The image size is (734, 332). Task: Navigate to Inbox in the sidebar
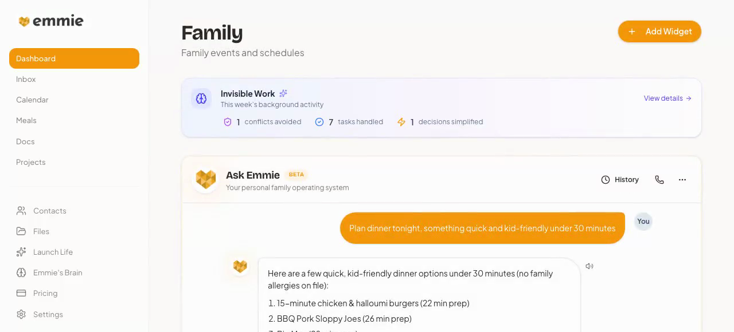point(26,79)
